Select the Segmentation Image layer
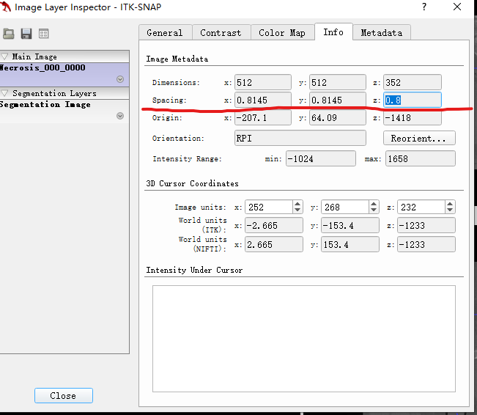This screenshot has width=477, height=415. 64,111
